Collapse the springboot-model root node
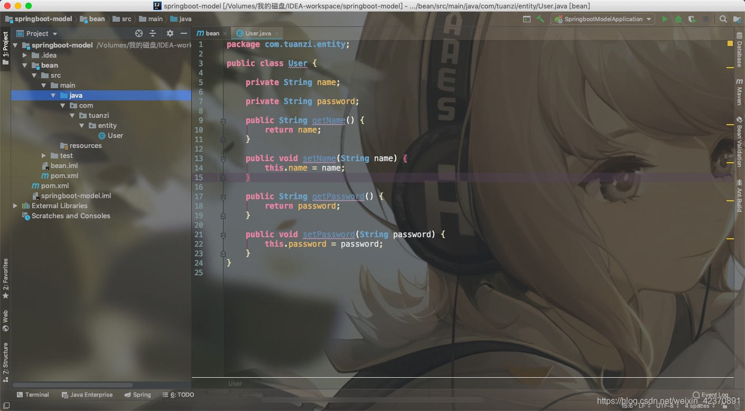Viewport: 745px width, 411px height. (15, 45)
